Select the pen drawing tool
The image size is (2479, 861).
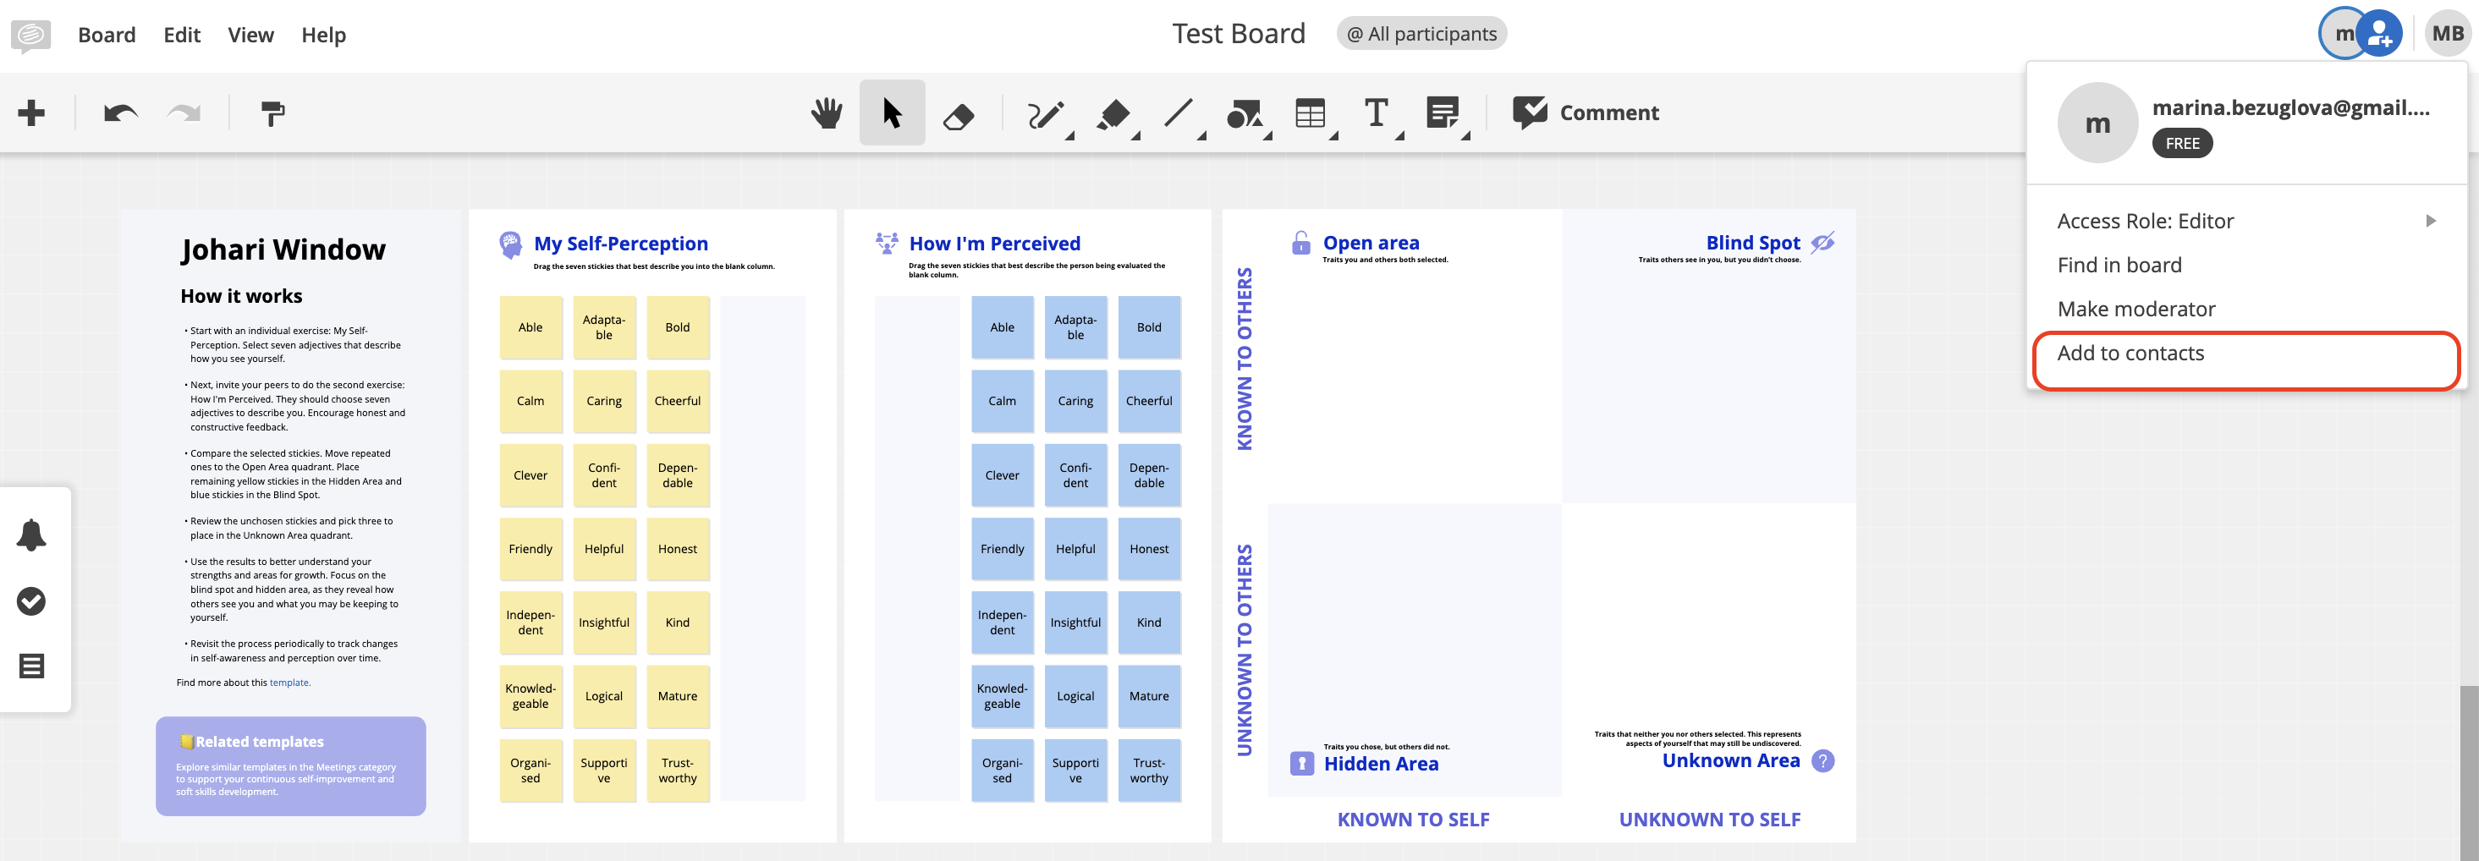(x=1045, y=114)
